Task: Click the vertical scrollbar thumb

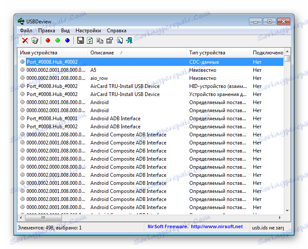Action: 287,58
